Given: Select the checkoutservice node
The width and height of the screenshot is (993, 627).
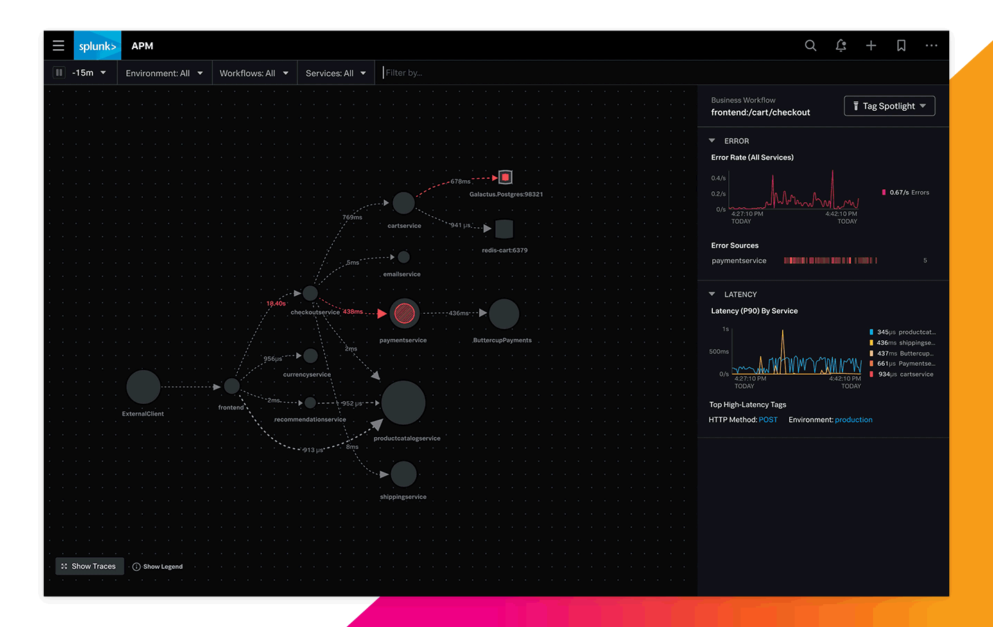Looking at the screenshot, I should (x=310, y=293).
